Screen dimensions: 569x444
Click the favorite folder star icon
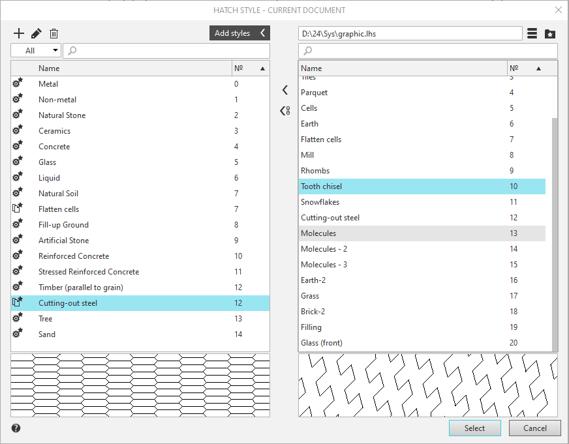(550, 33)
